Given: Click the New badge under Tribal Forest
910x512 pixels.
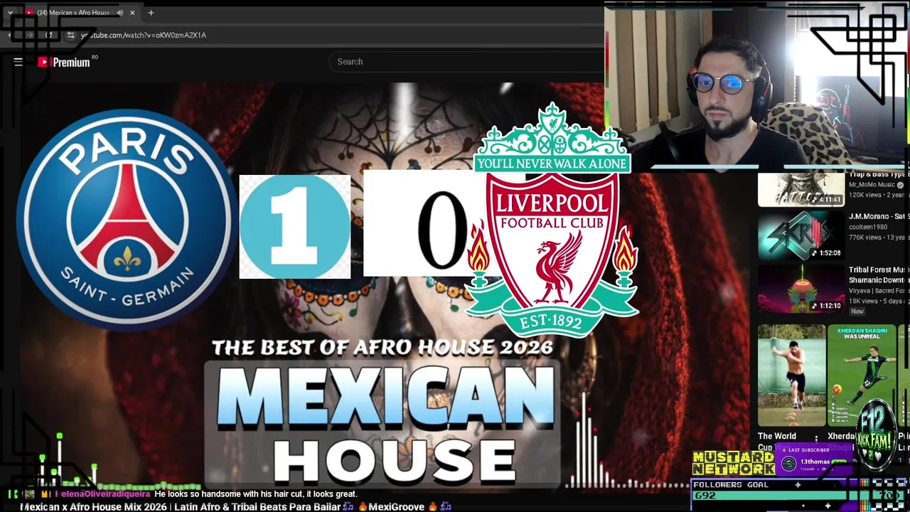Looking at the screenshot, I should 857,311.
